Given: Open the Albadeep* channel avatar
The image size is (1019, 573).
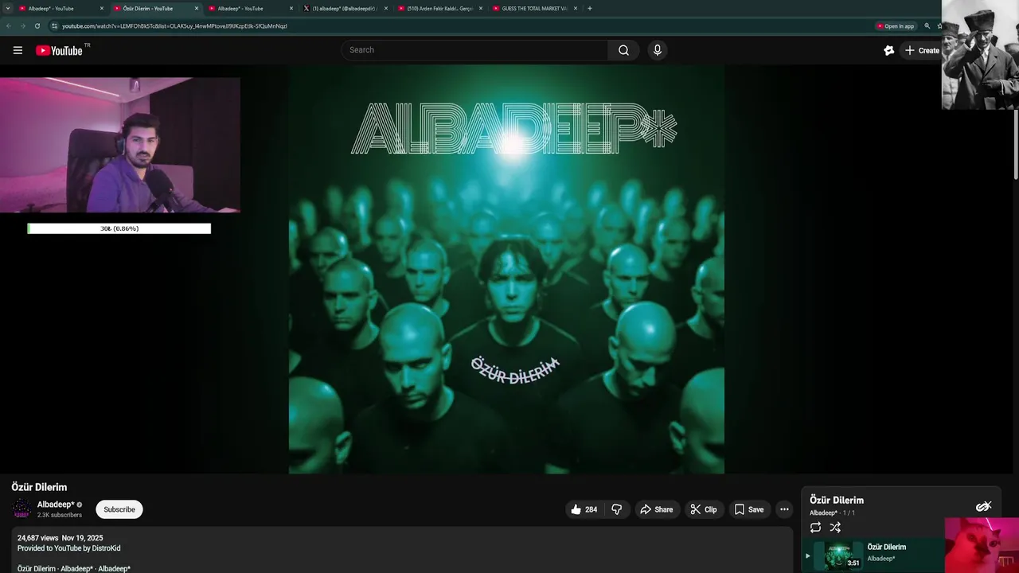Looking at the screenshot, I should [21, 509].
